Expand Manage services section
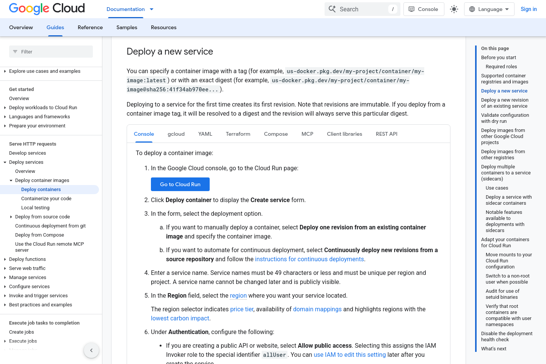The image size is (546, 364). tap(5, 278)
